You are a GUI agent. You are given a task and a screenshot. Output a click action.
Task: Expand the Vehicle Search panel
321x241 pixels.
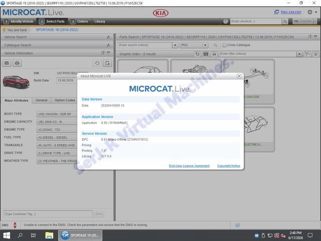tap(108, 37)
